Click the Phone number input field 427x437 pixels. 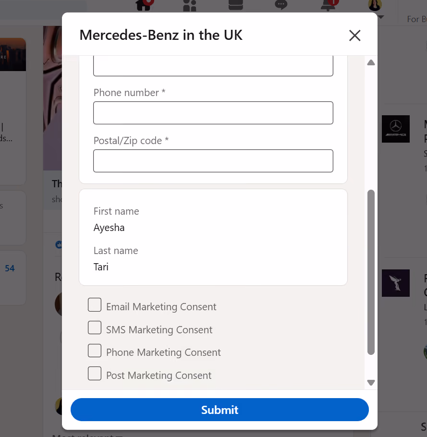pyautogui.click(x=213, y=113)
